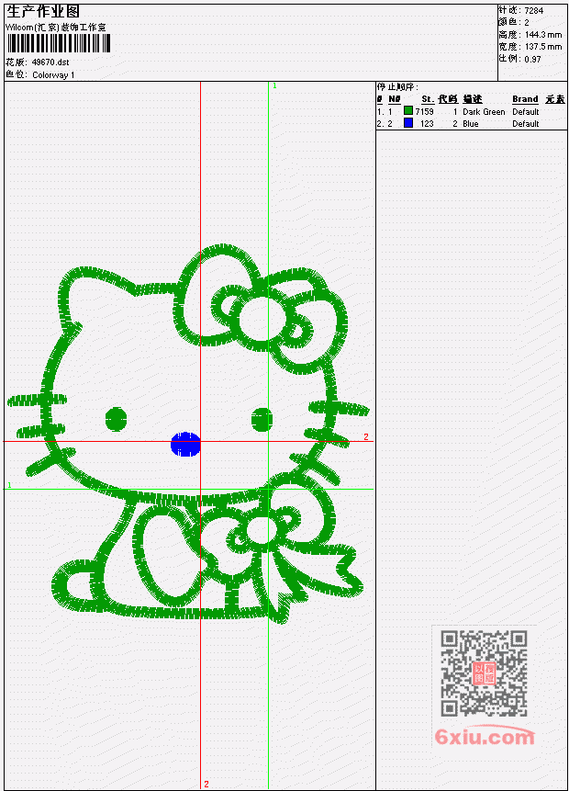
Task: Click the 停止顺序 heading
Action: (x=397, y=86)
